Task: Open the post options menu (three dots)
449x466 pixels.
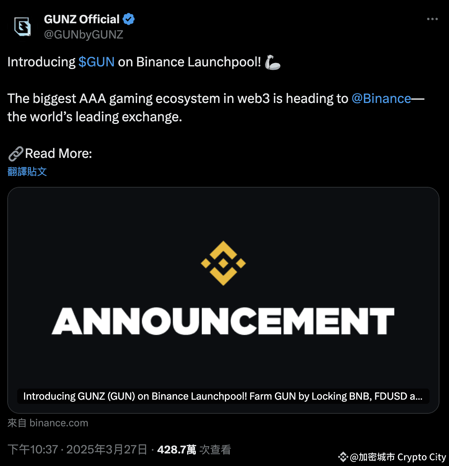Action: coord(432,19)
